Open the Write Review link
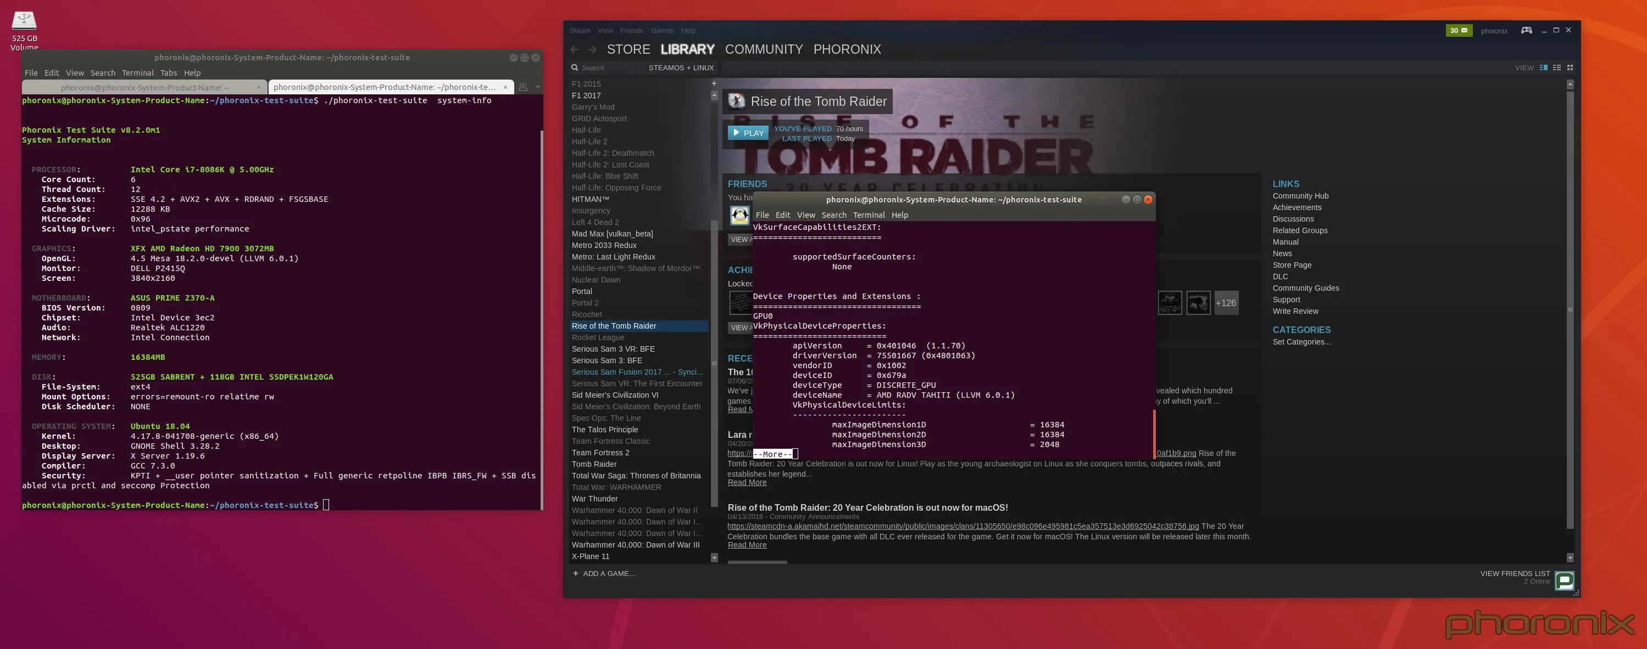1647x649 pixels. point(1295,311)
